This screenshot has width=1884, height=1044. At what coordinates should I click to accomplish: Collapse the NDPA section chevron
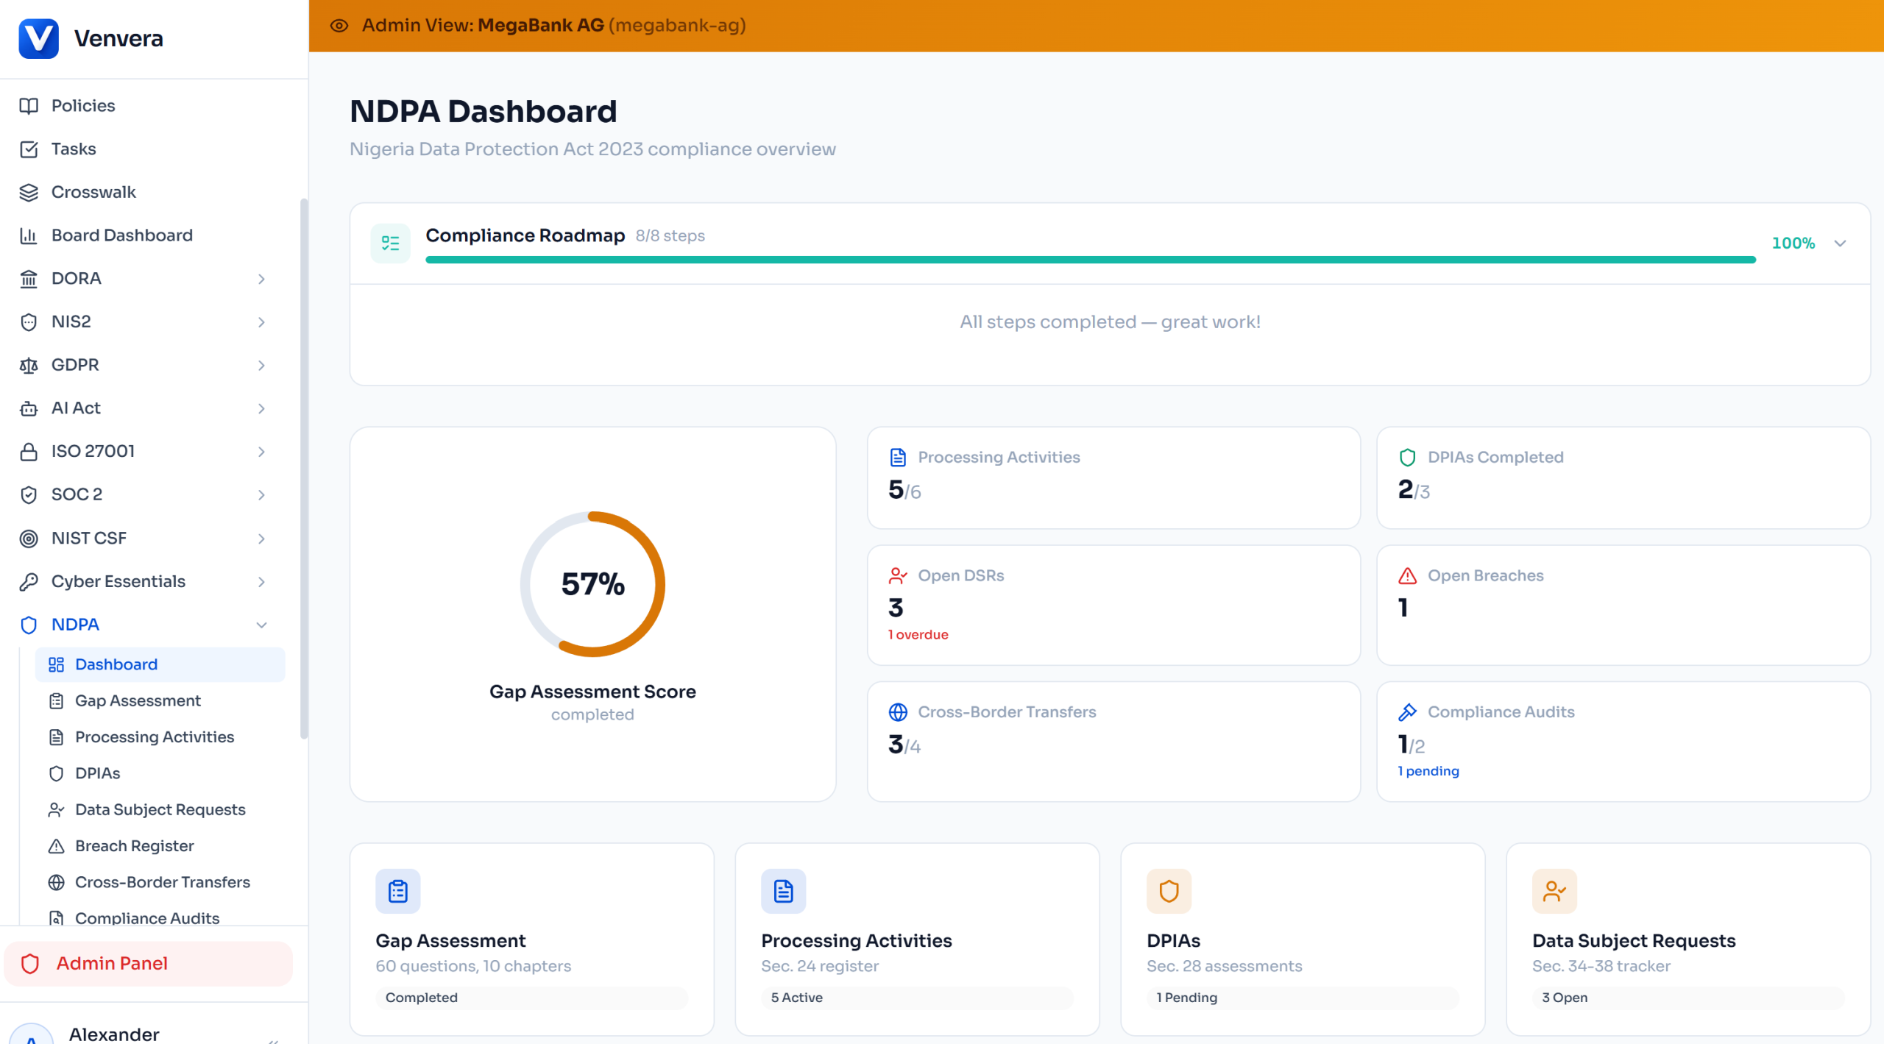point(262,624)
